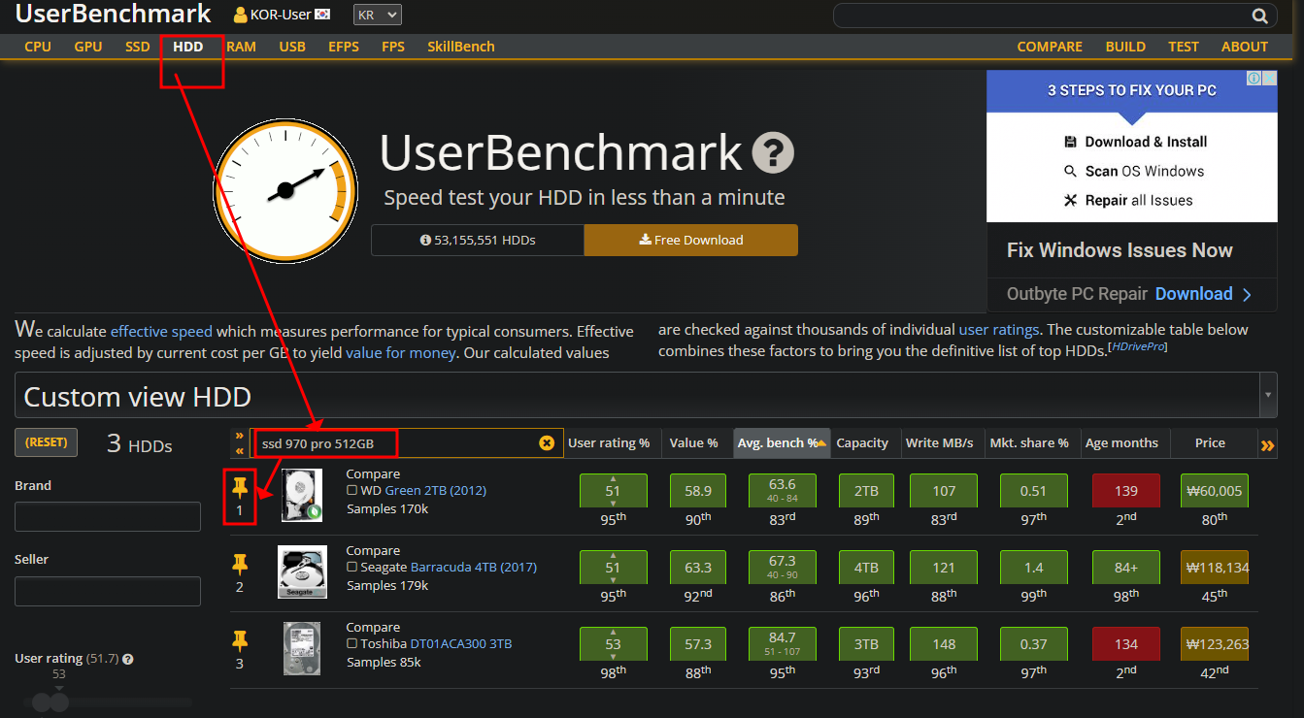Open the EFPS tab
The height and width of the screenshot is (718, 1304).
pos(344,47)
